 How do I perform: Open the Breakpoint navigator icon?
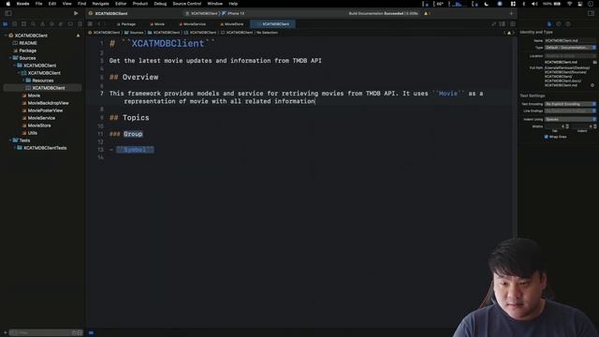tap(70, 23)
